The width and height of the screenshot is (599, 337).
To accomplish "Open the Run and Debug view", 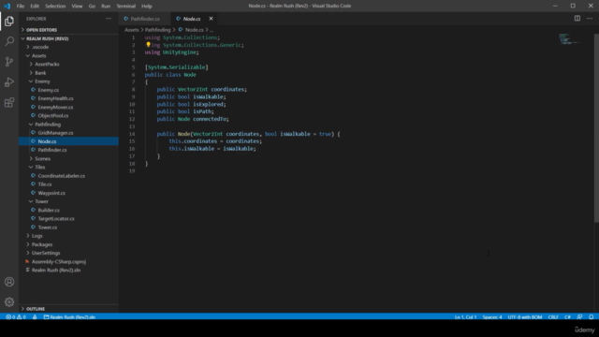I will point(9,82).
